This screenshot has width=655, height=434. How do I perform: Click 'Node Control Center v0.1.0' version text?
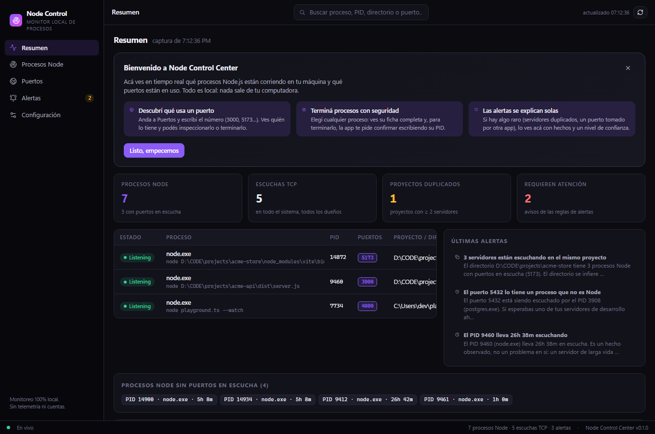617,428
